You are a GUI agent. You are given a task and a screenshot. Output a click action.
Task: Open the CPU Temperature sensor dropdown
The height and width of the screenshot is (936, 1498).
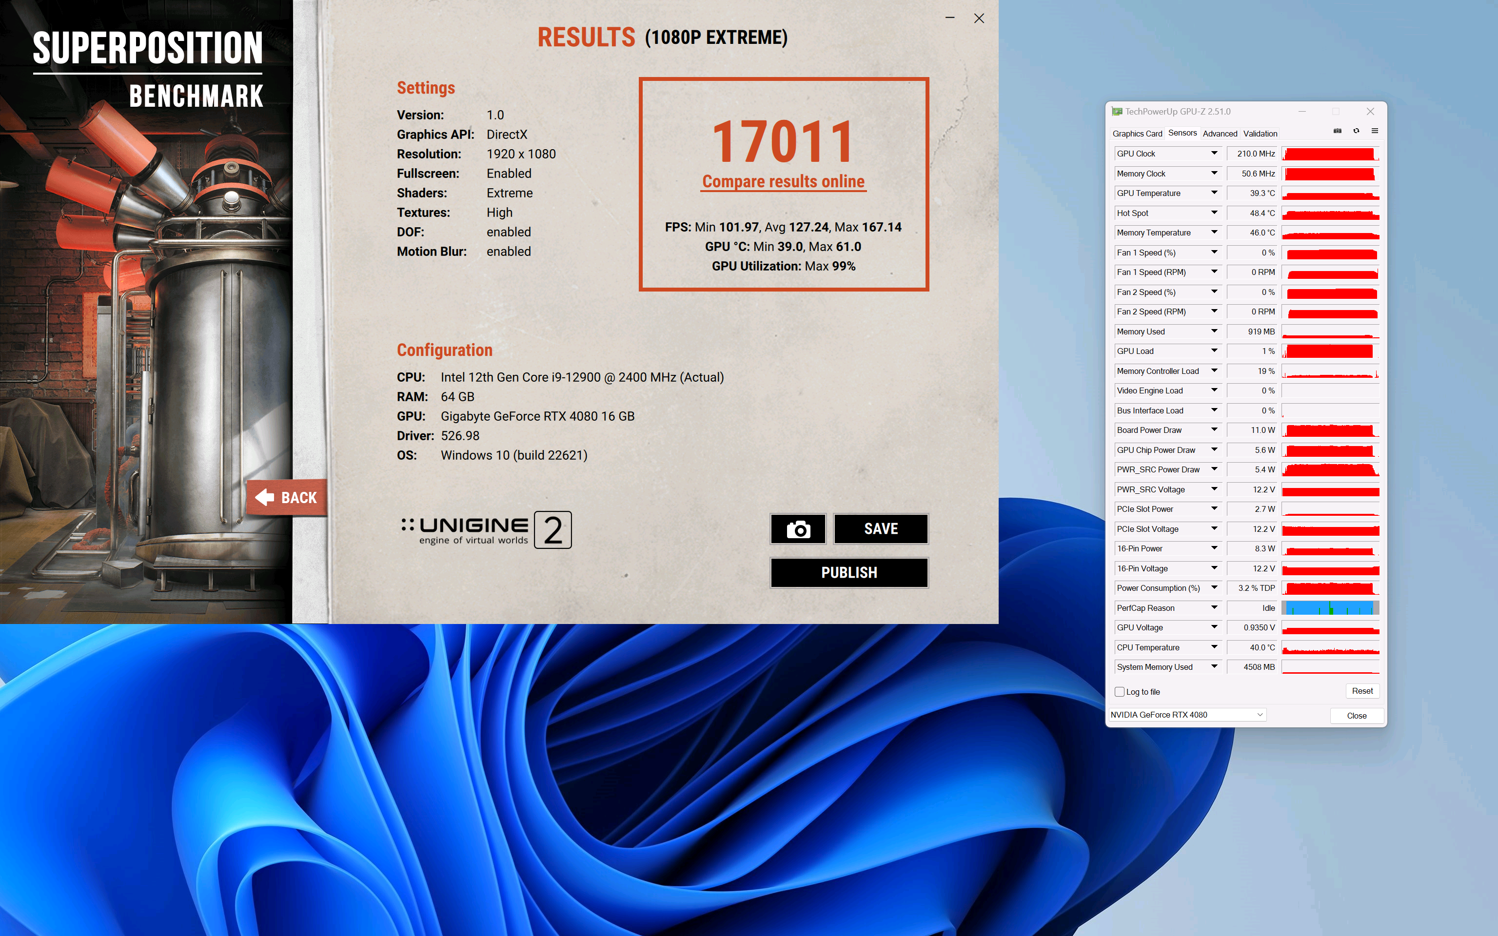(x=1215, y=647)
